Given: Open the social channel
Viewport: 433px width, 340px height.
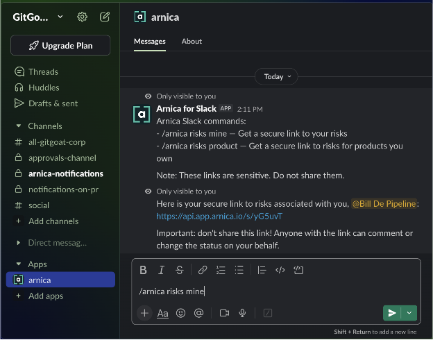Looking at the screenshot, I should pyautogui.click(x=60, y=205).
